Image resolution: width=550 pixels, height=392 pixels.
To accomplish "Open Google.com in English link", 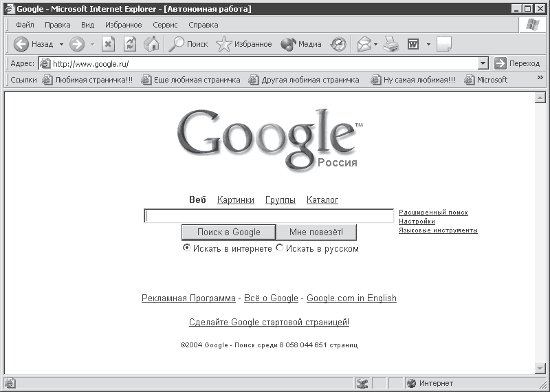I will [351, 298].
